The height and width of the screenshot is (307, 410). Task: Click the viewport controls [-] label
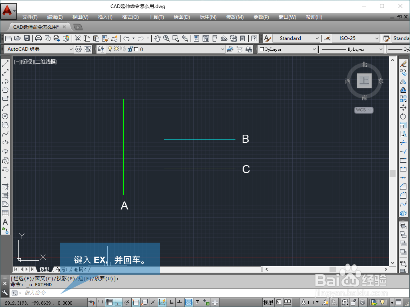coord(17,62)
